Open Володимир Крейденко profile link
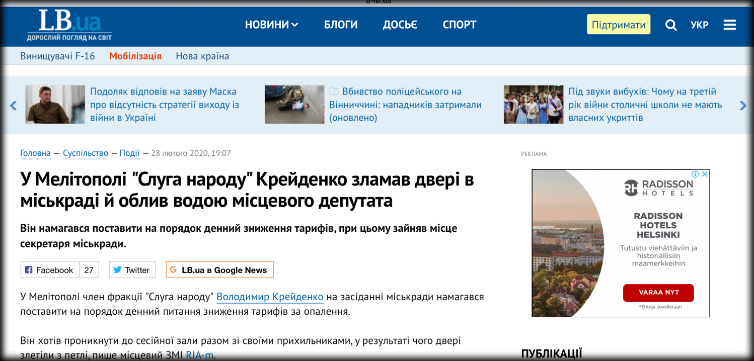Image resolution: width=754 pixels, height=361 pixels. (x=270, y=297)
